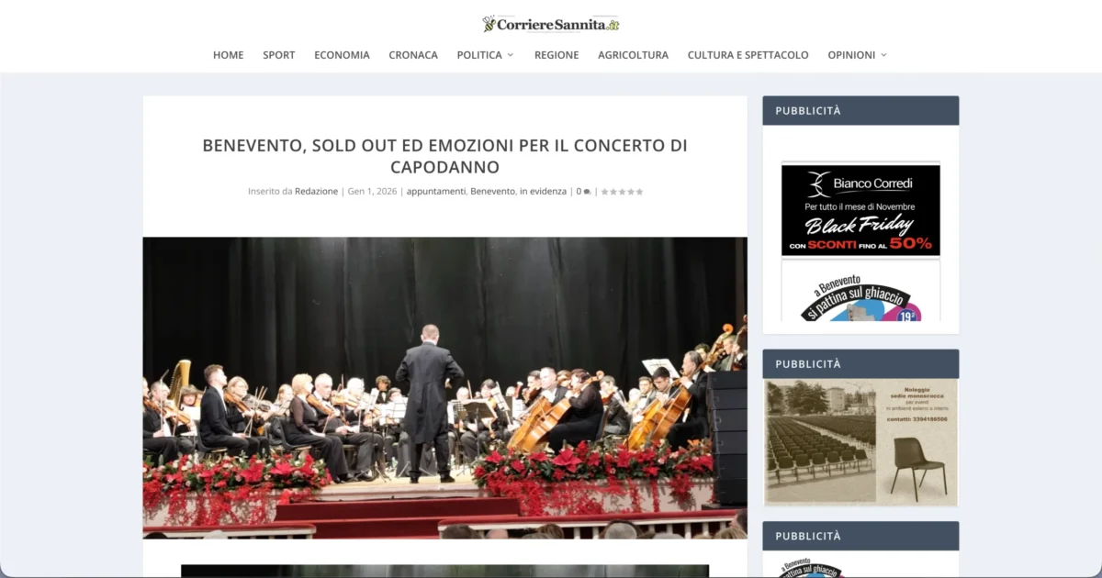Click the chair rental advertisement
1102x578 pixels.
click(860, 441)
